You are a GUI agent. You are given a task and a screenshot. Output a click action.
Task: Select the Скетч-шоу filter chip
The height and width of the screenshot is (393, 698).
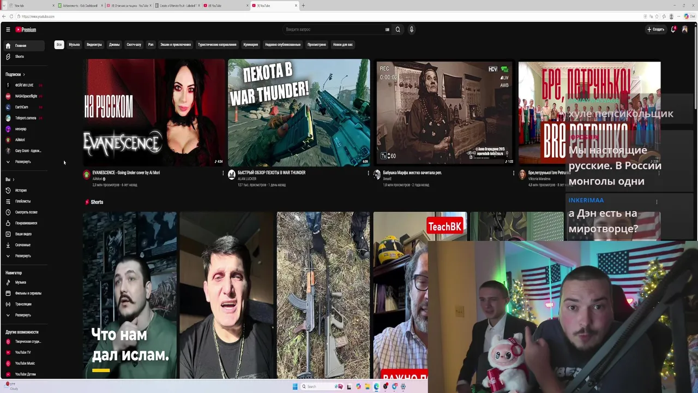[x=134, y=45]
